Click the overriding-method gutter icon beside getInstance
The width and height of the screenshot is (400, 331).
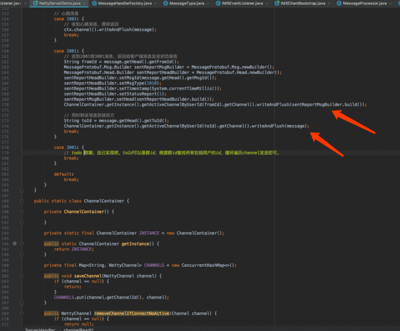tap(14, 243)
